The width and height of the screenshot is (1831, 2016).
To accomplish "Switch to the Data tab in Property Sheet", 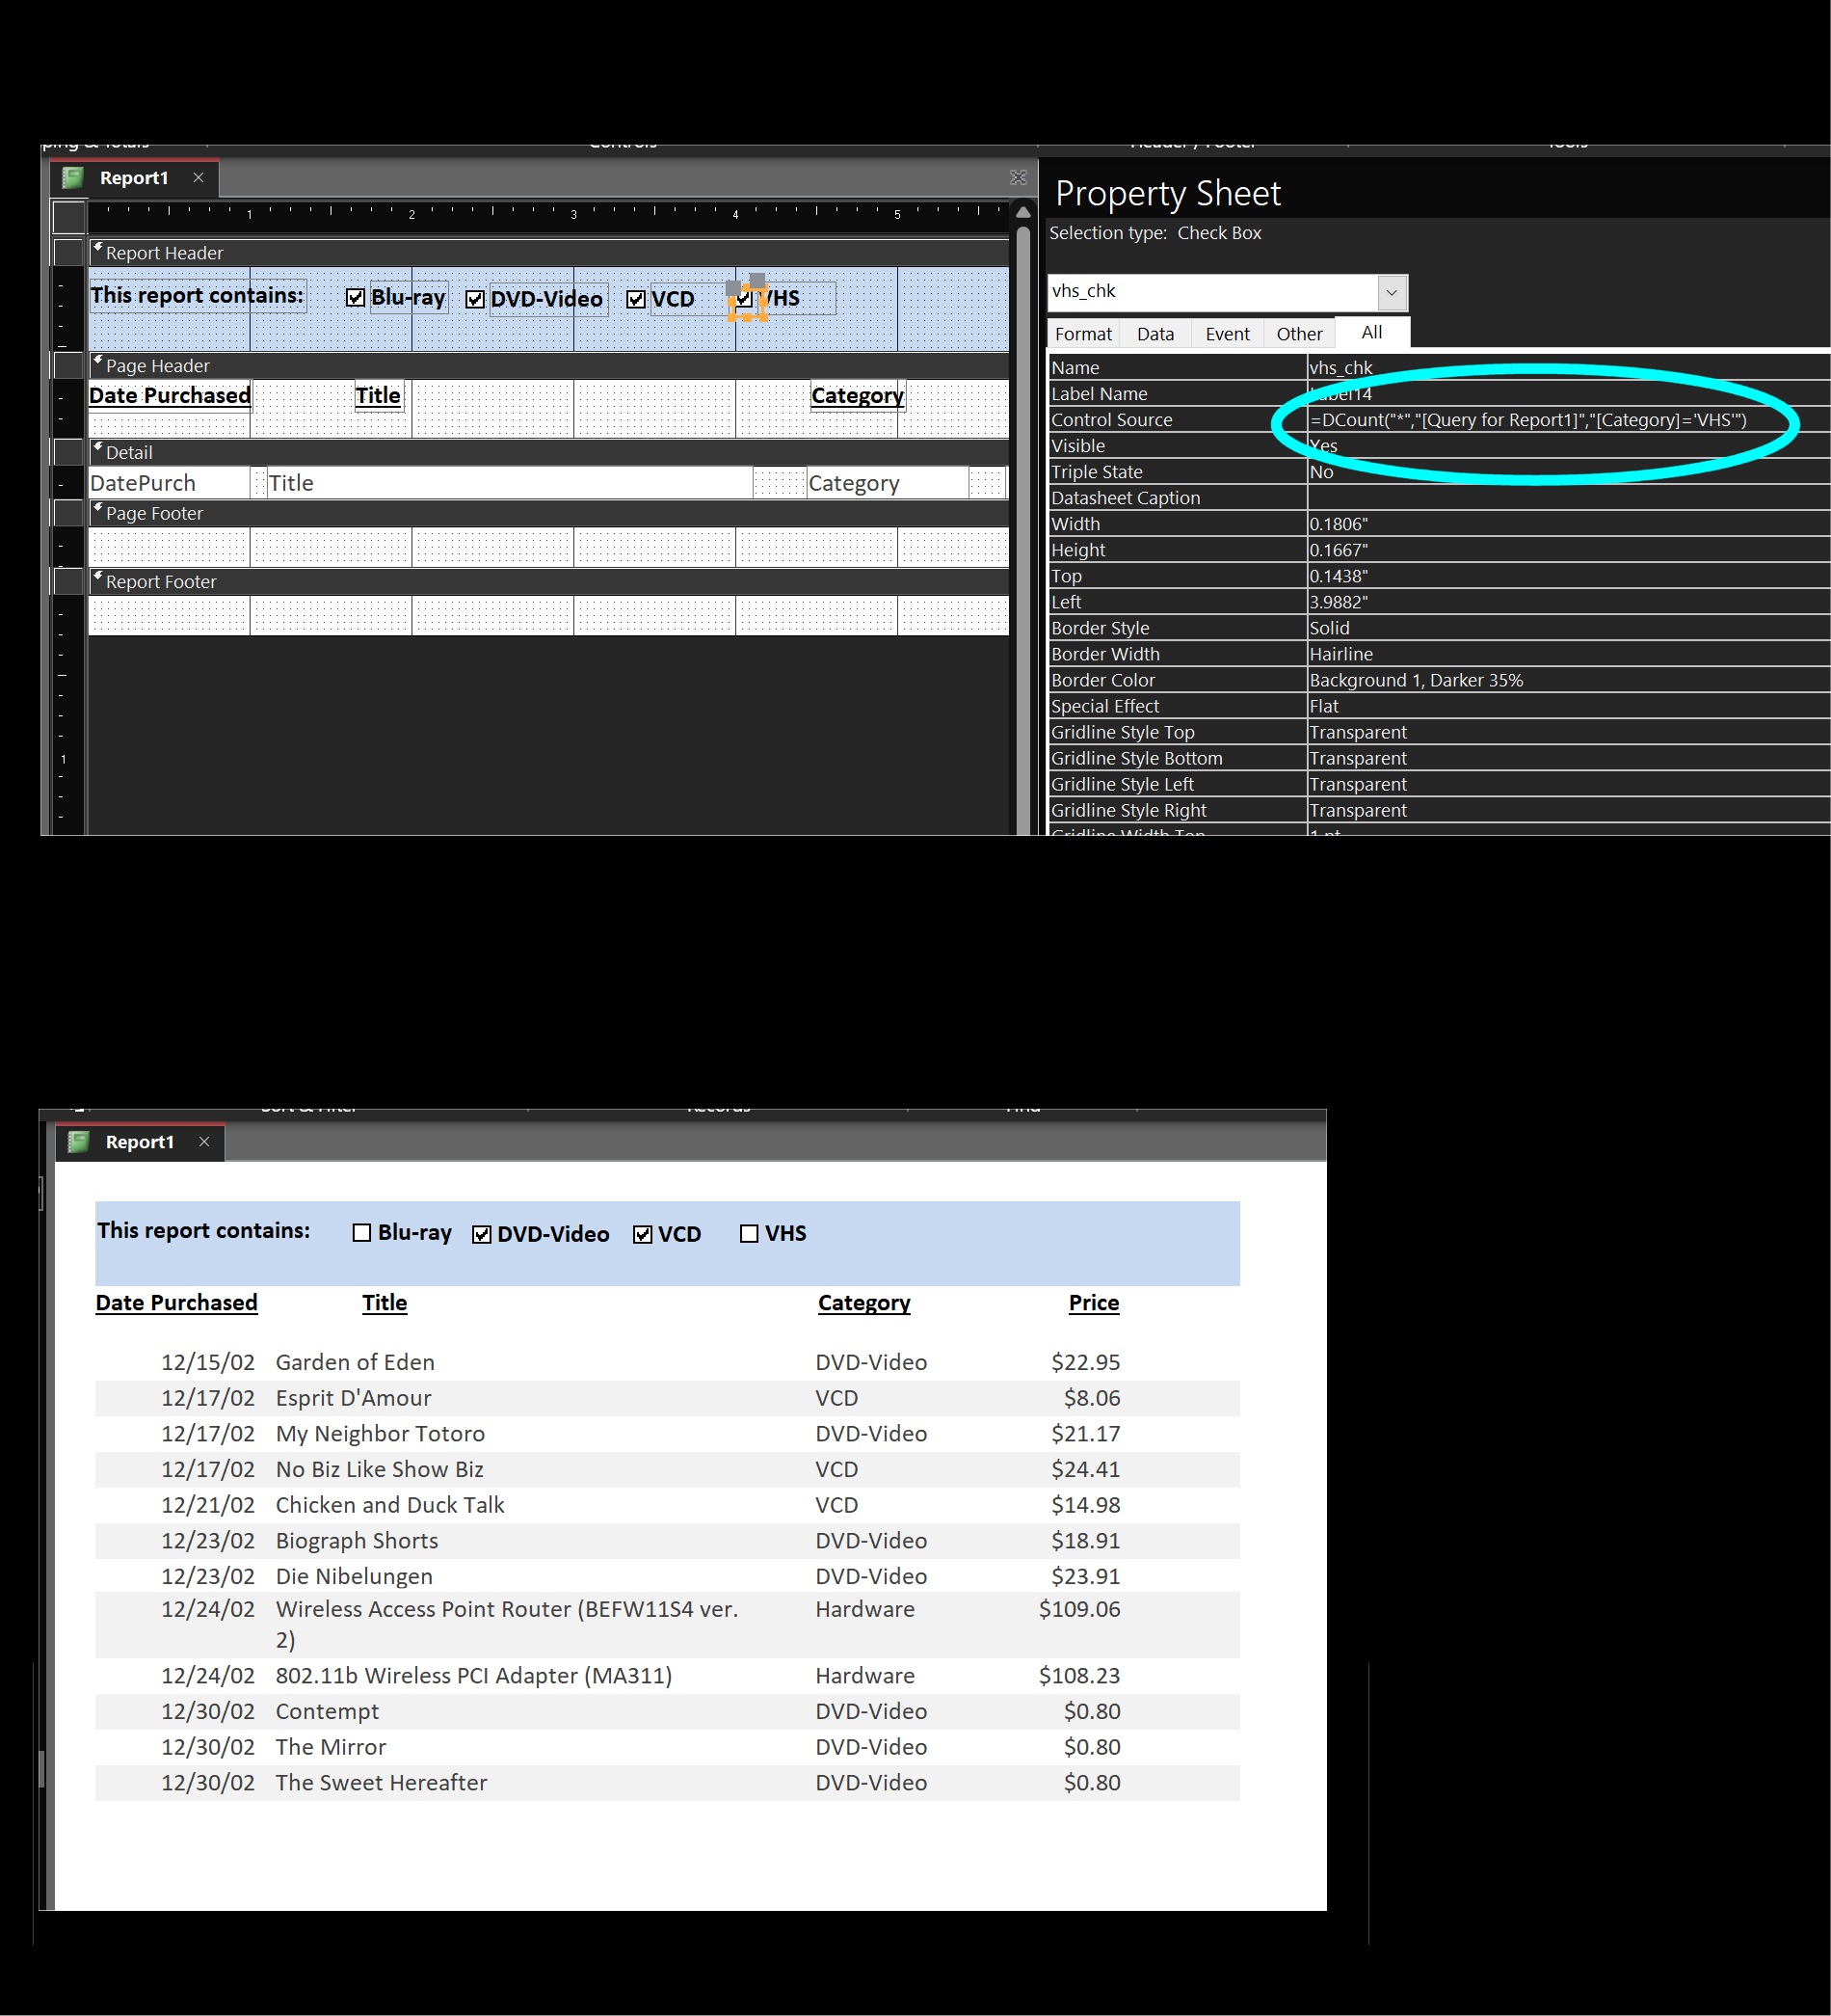I will [x=1154, y=334].
